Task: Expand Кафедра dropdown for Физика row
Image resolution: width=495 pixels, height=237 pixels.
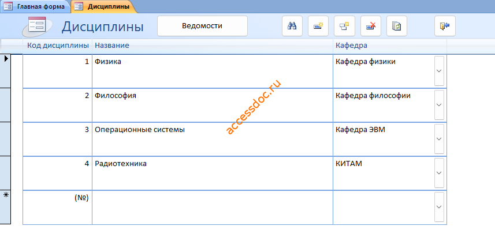Action: coord(439,71)
